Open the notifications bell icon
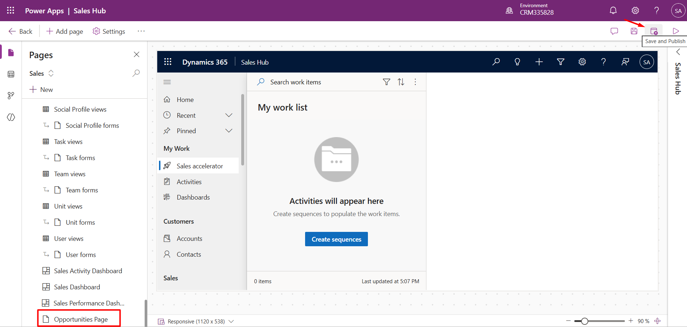 [x=613, y=11]
